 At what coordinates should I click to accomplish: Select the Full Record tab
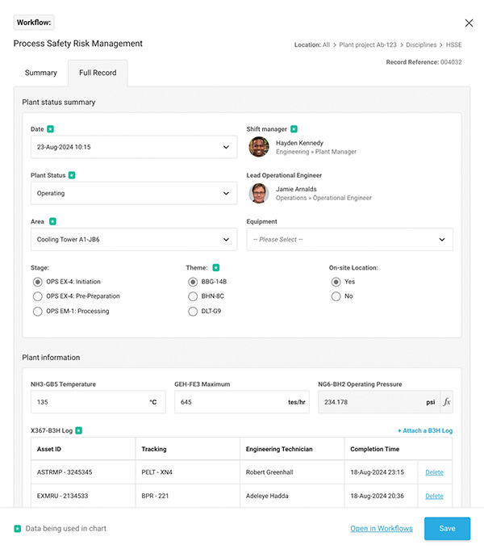98,73
